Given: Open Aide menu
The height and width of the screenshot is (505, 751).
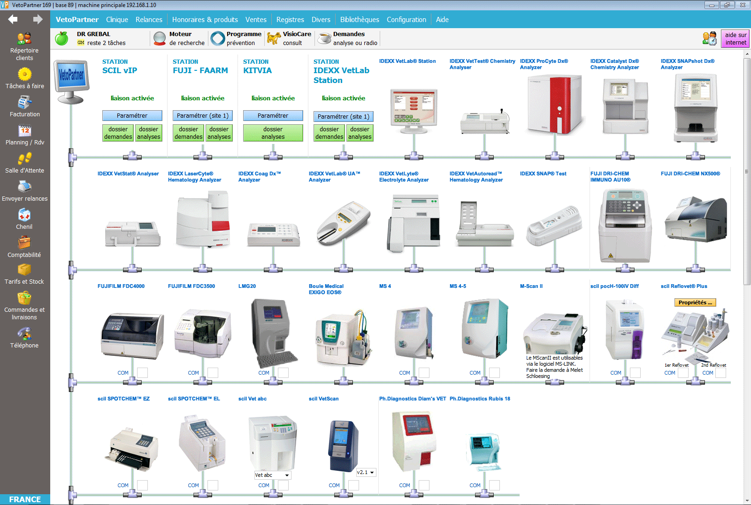Looking at the screenshot, I should [442, 20].
